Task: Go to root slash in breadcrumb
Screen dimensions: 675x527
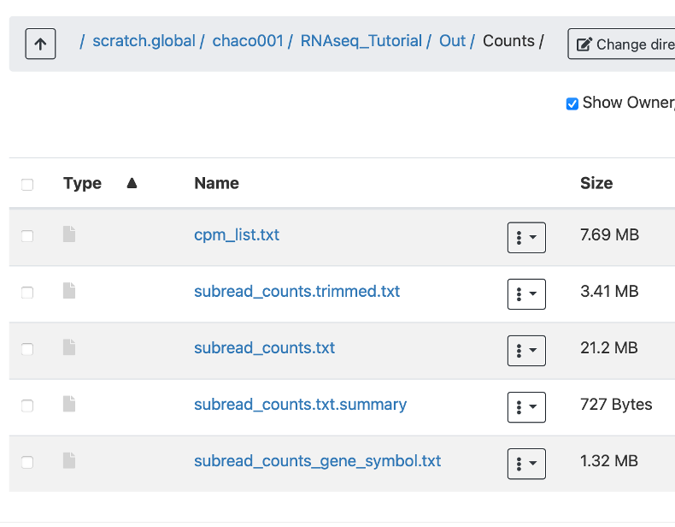Action: pos(82,41)
